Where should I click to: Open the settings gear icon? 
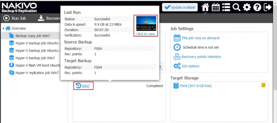247,7
